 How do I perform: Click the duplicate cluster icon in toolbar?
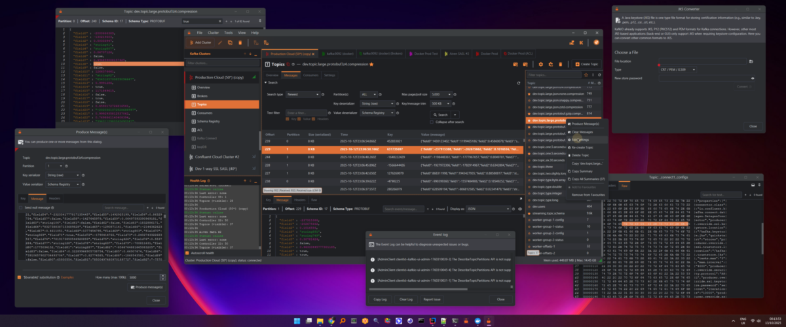point(230,43)
